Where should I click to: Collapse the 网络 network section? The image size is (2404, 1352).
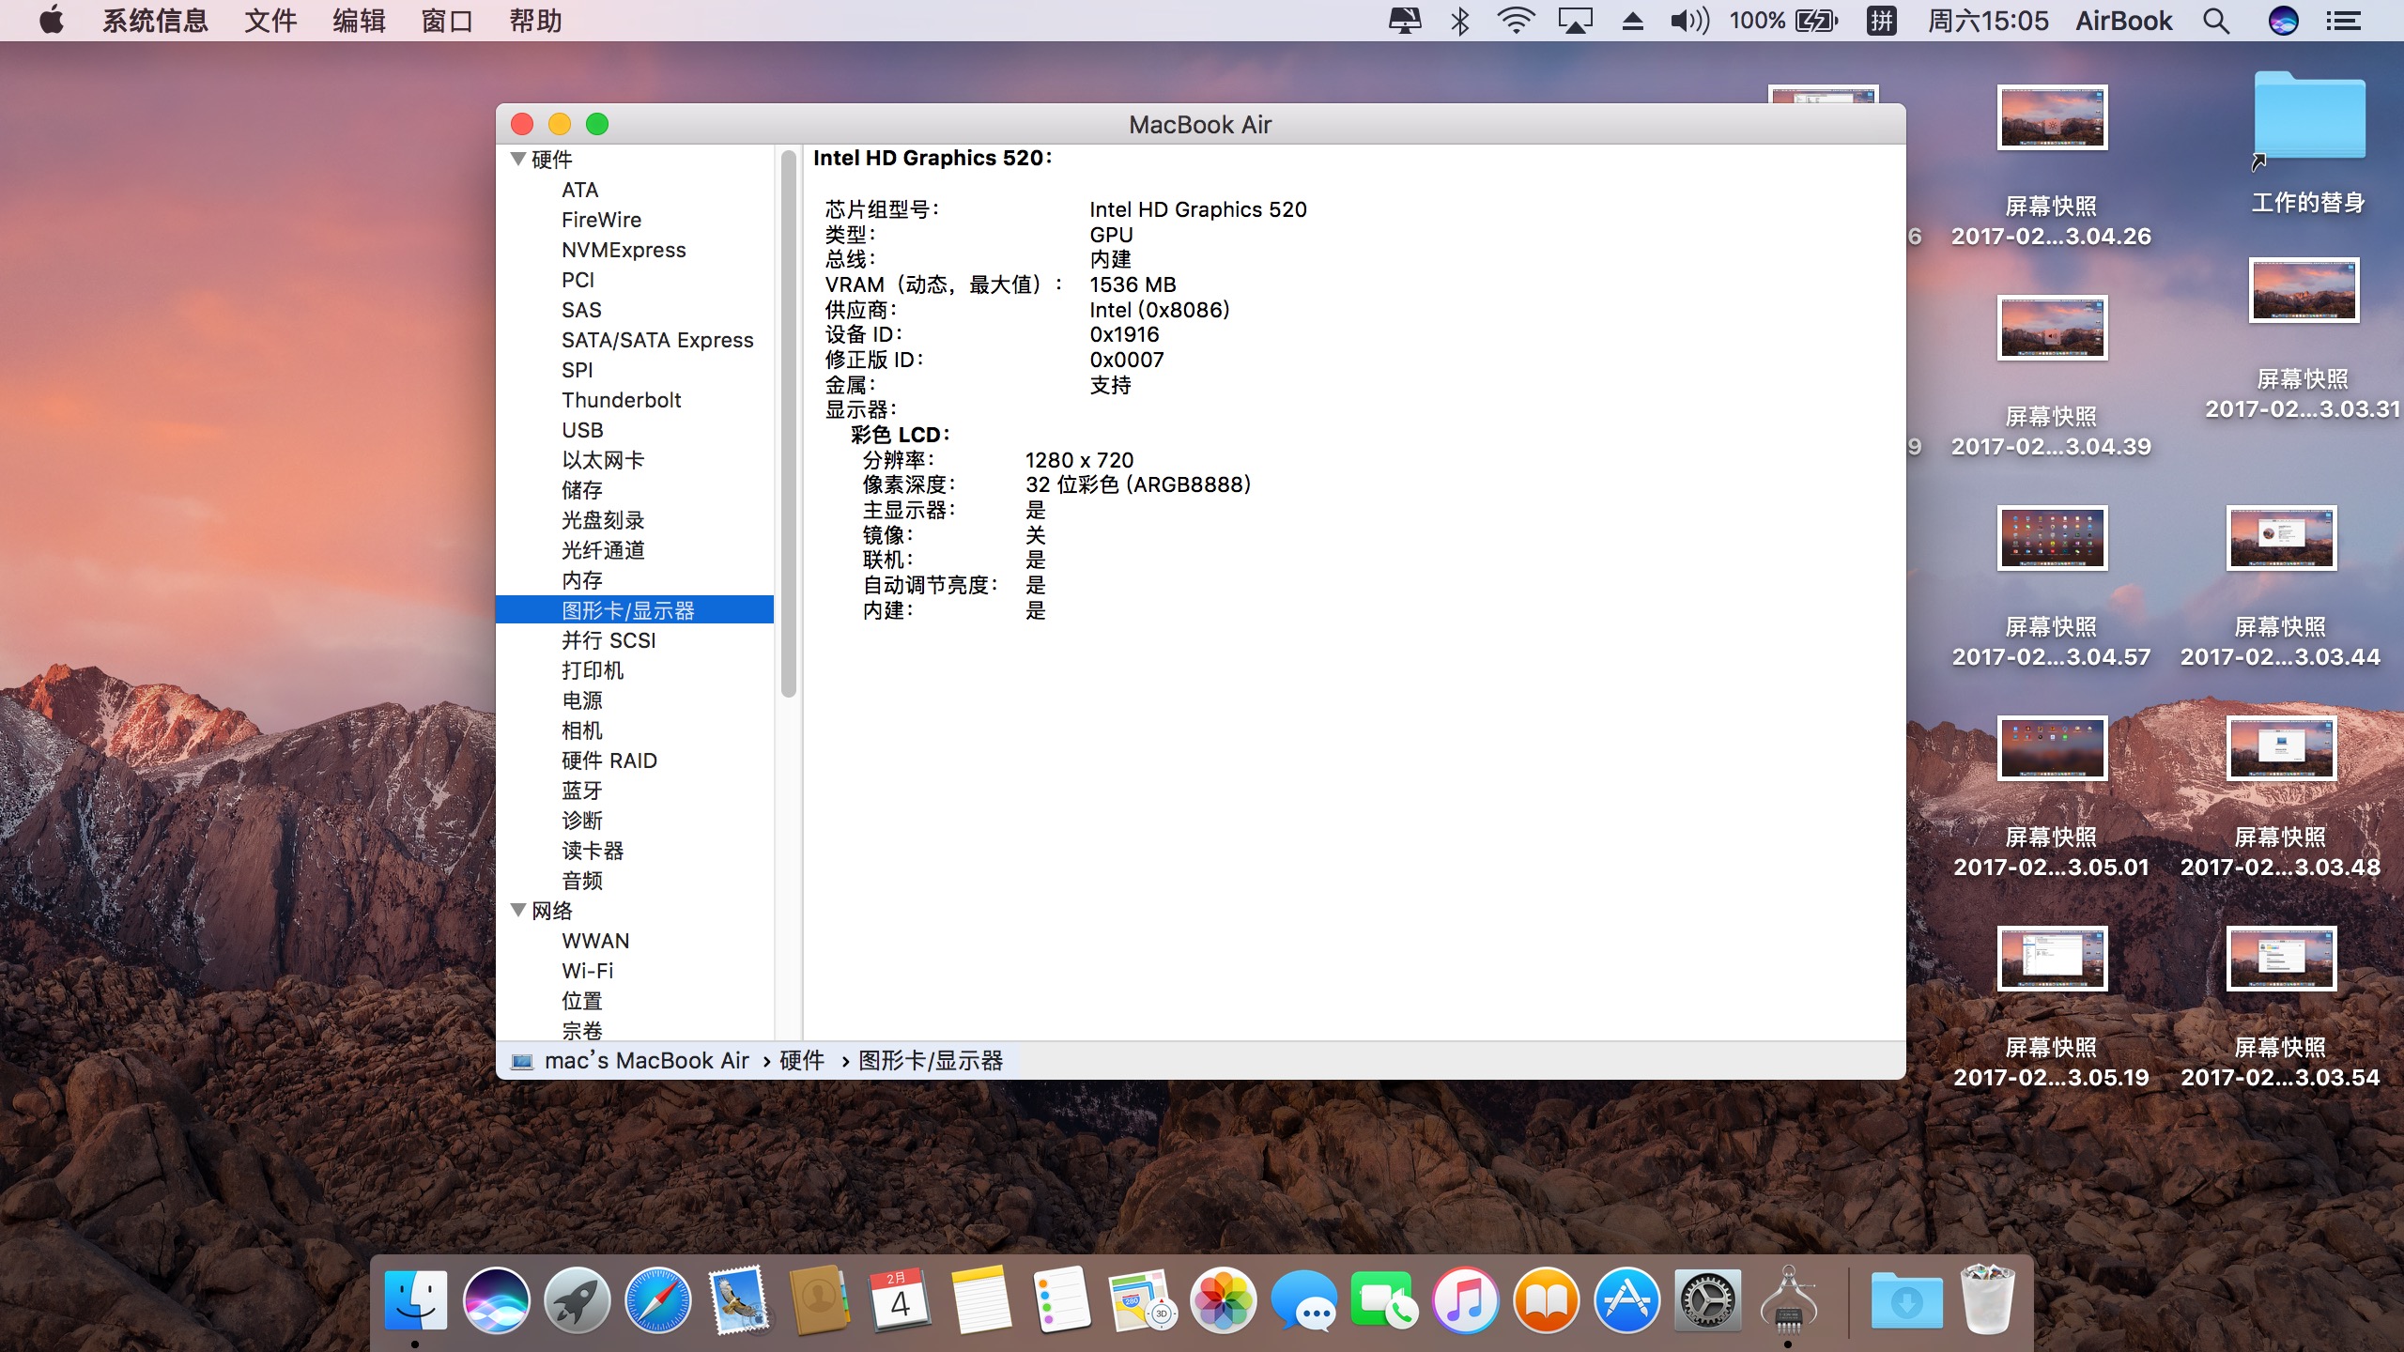pos(518,910)
